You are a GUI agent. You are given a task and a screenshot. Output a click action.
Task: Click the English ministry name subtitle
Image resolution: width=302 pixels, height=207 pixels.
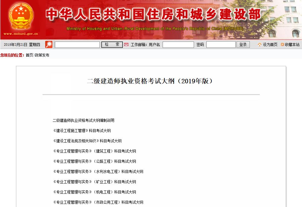coord(155,29)
